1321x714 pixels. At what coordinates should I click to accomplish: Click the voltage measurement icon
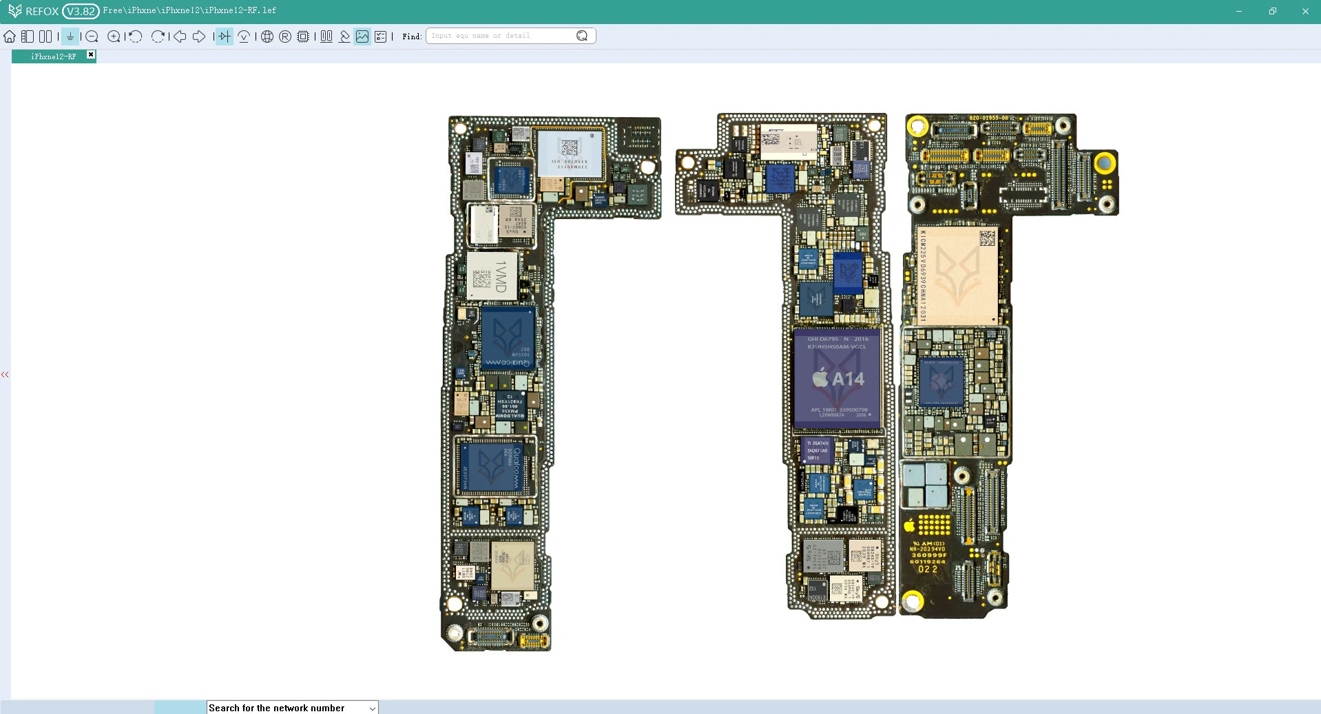click(x=244, y=36)
